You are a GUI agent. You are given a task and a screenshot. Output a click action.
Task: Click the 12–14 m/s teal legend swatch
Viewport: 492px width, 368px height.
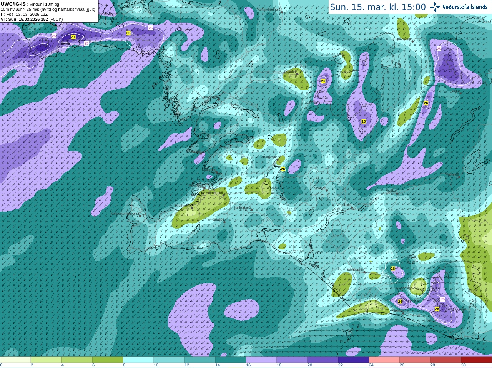click(200, 360)
